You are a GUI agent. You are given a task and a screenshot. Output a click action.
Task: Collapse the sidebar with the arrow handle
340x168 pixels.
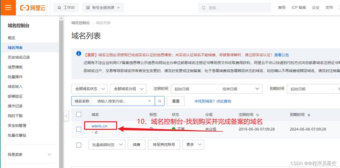pos(66,116)
